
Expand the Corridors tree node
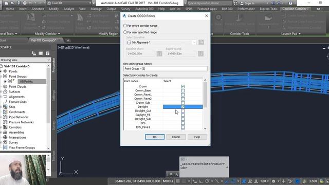pos(1,127)
